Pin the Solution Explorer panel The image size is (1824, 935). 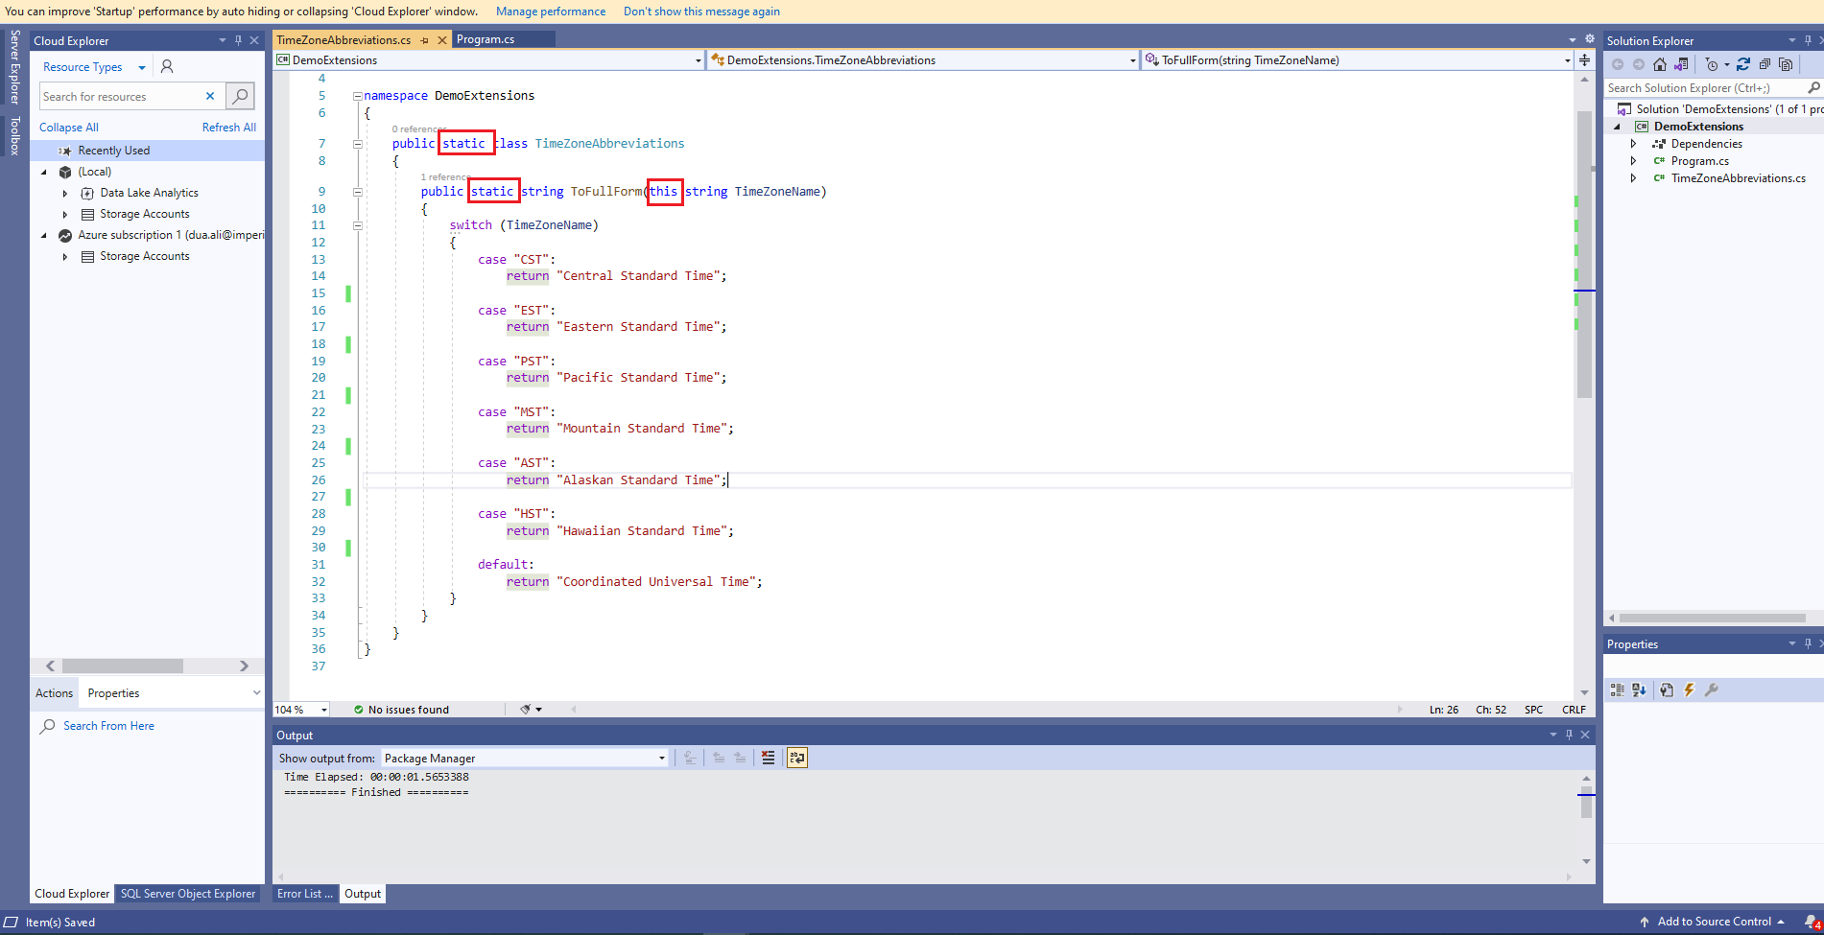tap(1808, 40)
